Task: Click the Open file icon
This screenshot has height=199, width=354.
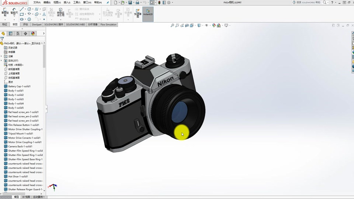Action: click(x=123, y=2)
